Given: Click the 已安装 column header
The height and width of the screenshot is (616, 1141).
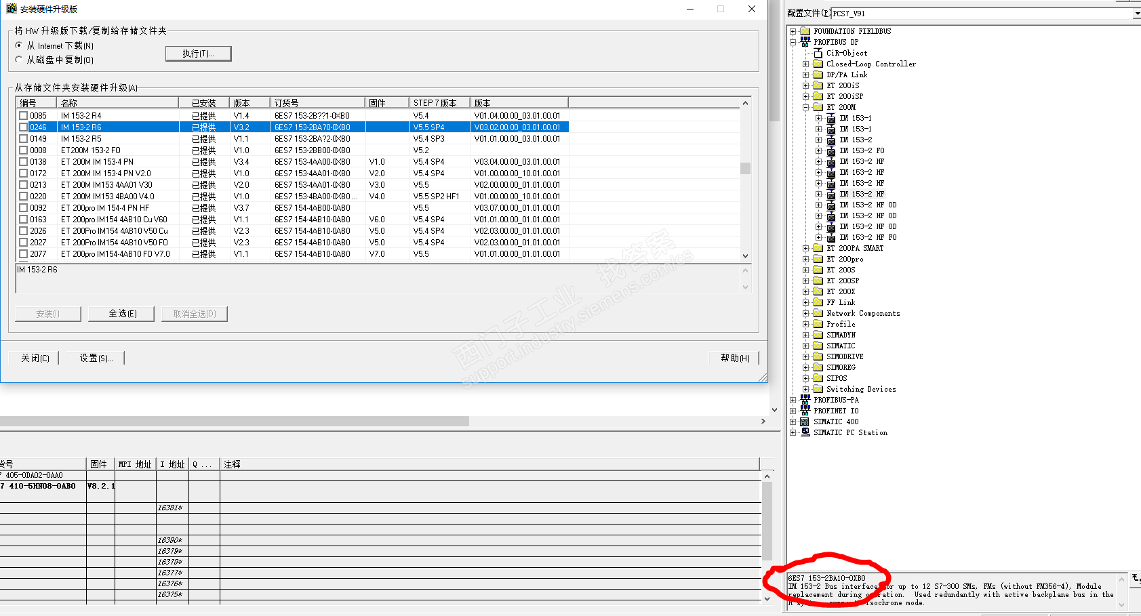Looking at the screenshot, I should tap(204, 103).
